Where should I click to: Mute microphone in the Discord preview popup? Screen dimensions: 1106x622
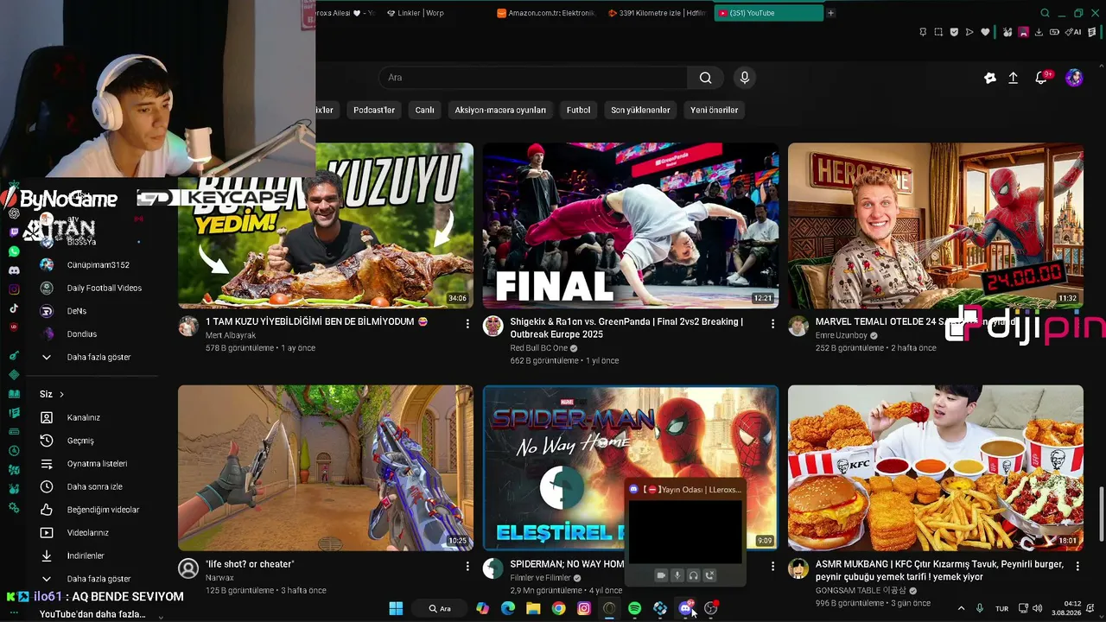pyautogui.click(x=677, y=575)
